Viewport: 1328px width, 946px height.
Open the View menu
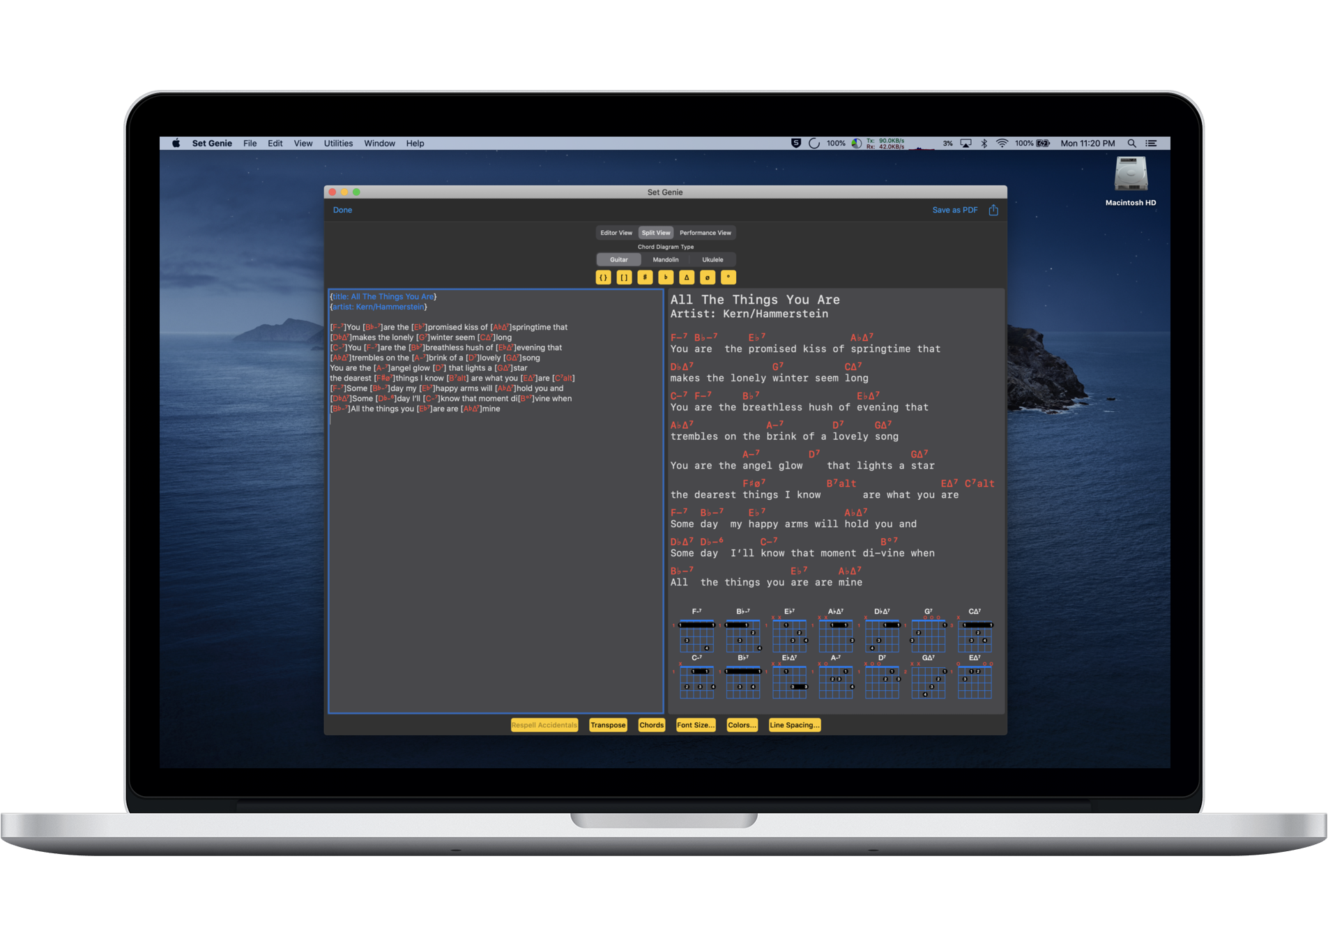click(x=303, y=144)
